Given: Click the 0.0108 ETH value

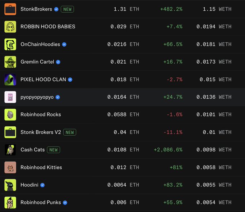Looking at the screenshot, I should [x=123, y=150].
